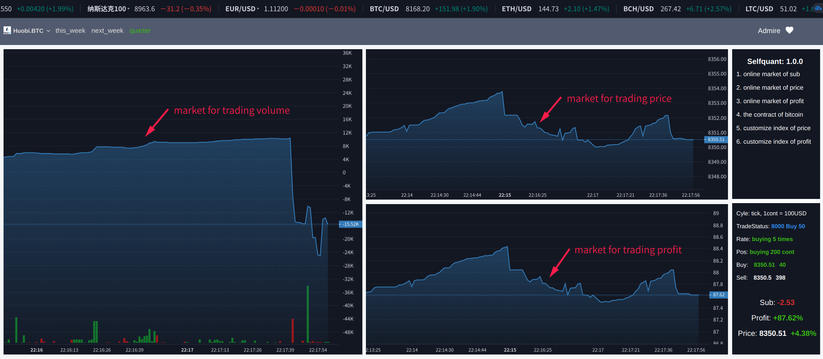The height and width of the screenshot is (359, 823).
Task: Switch to this_week contract tab
Action: [70, 31]
